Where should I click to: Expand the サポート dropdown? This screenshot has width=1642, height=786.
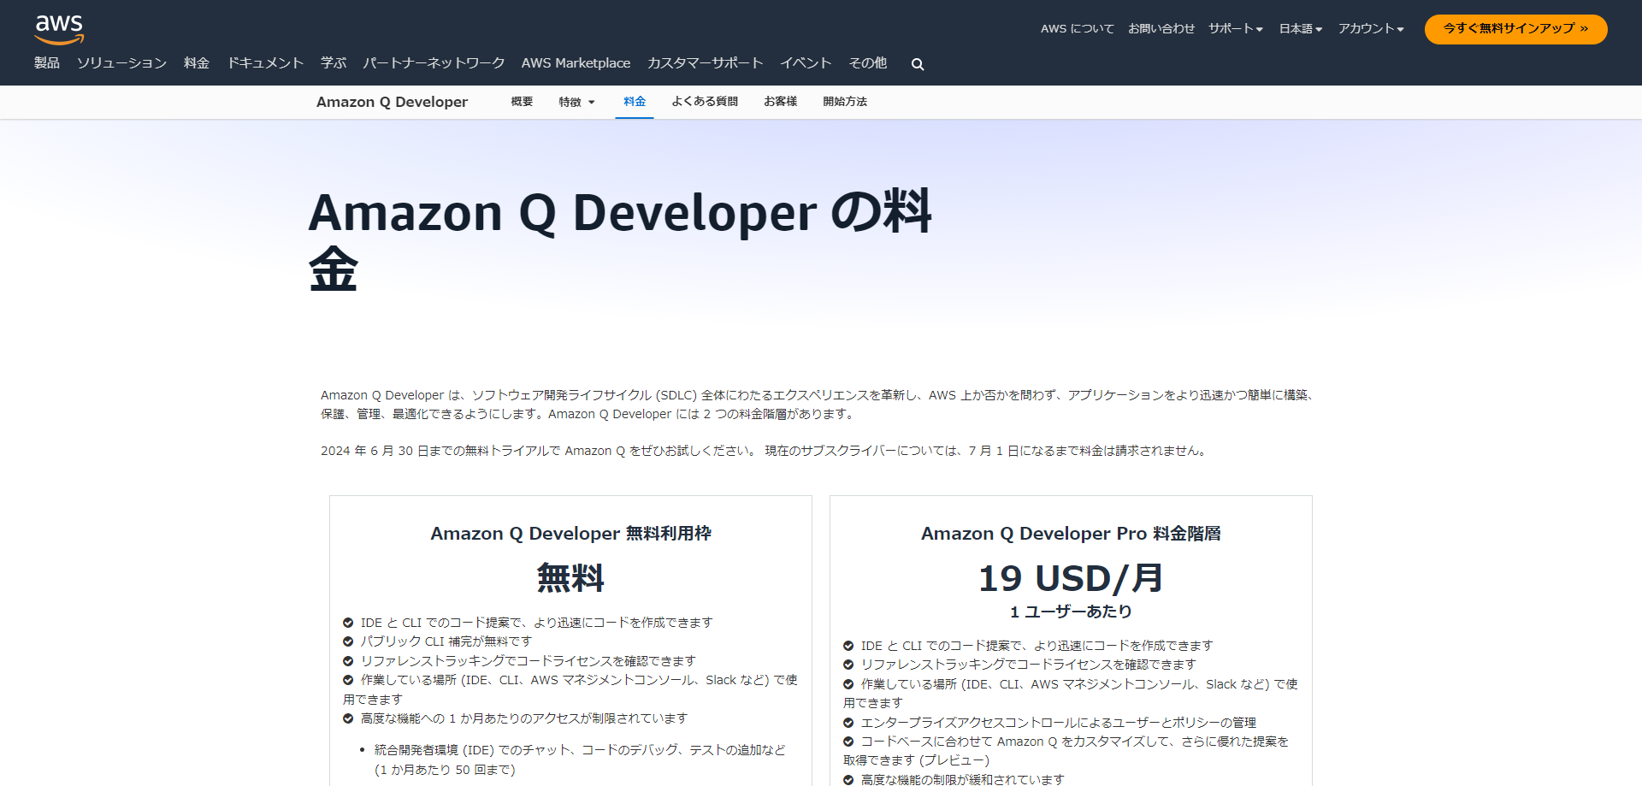pos(1235,28)
